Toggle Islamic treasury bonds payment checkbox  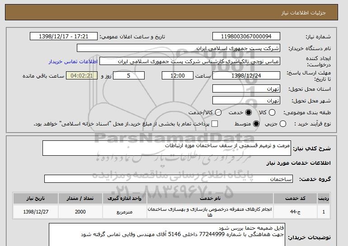215,124
